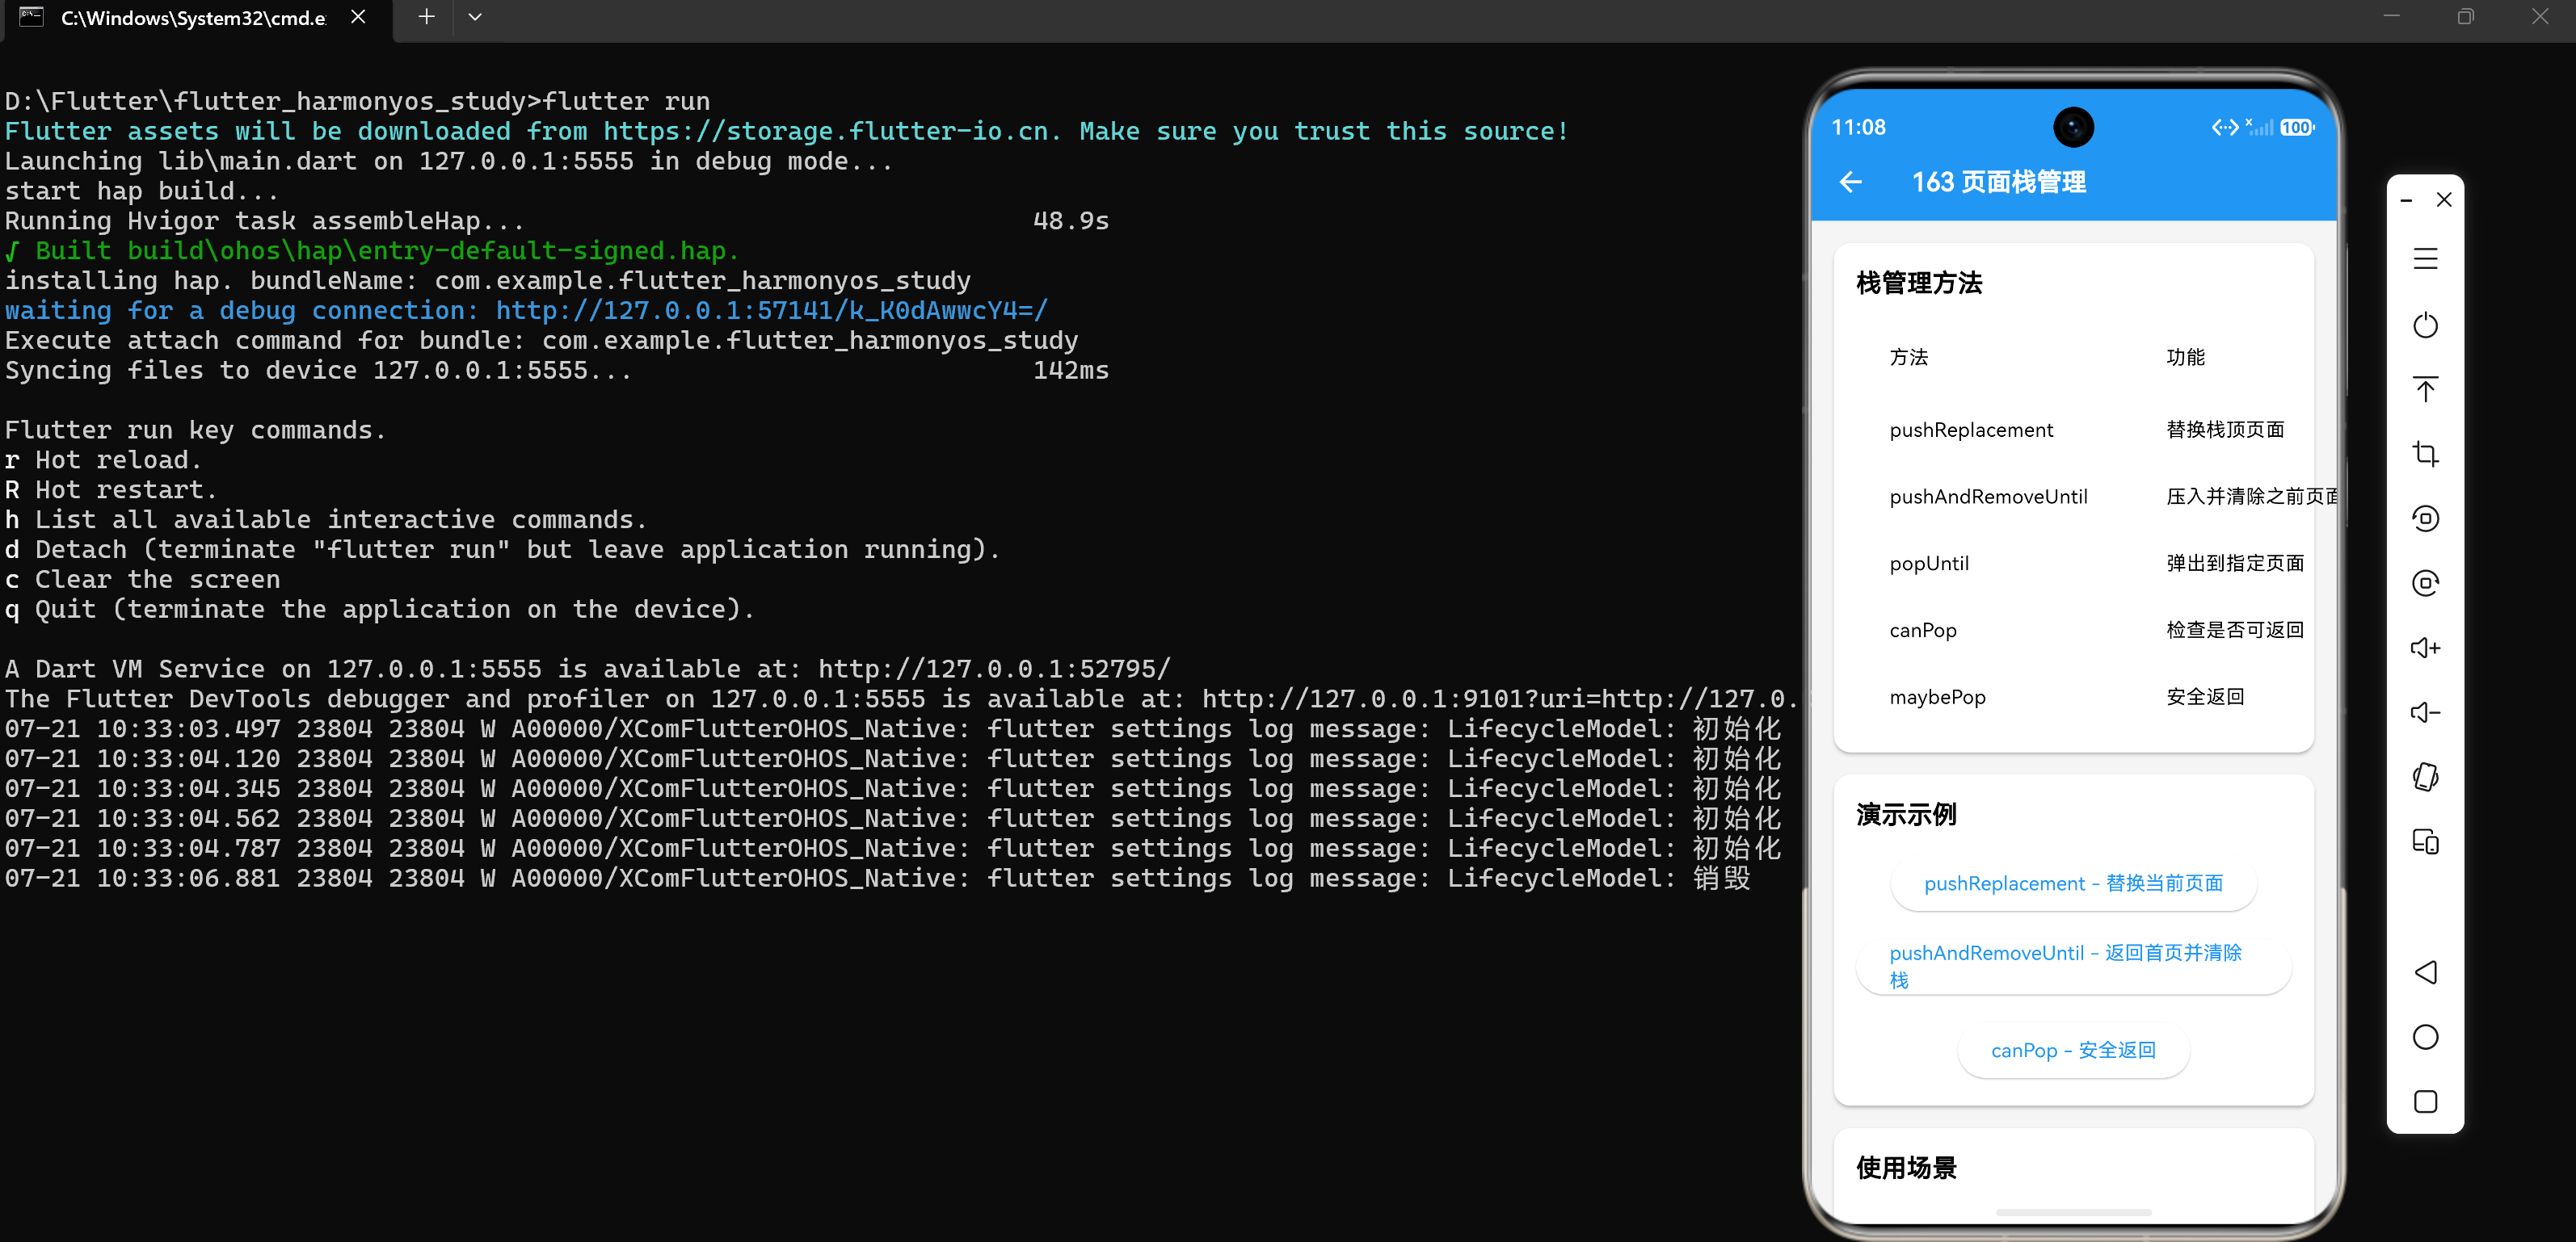The height and width of the screenshot is (1242, 2576).
Task: Click the 163 页面栈管理 page title
Action: pos(1999,182)
